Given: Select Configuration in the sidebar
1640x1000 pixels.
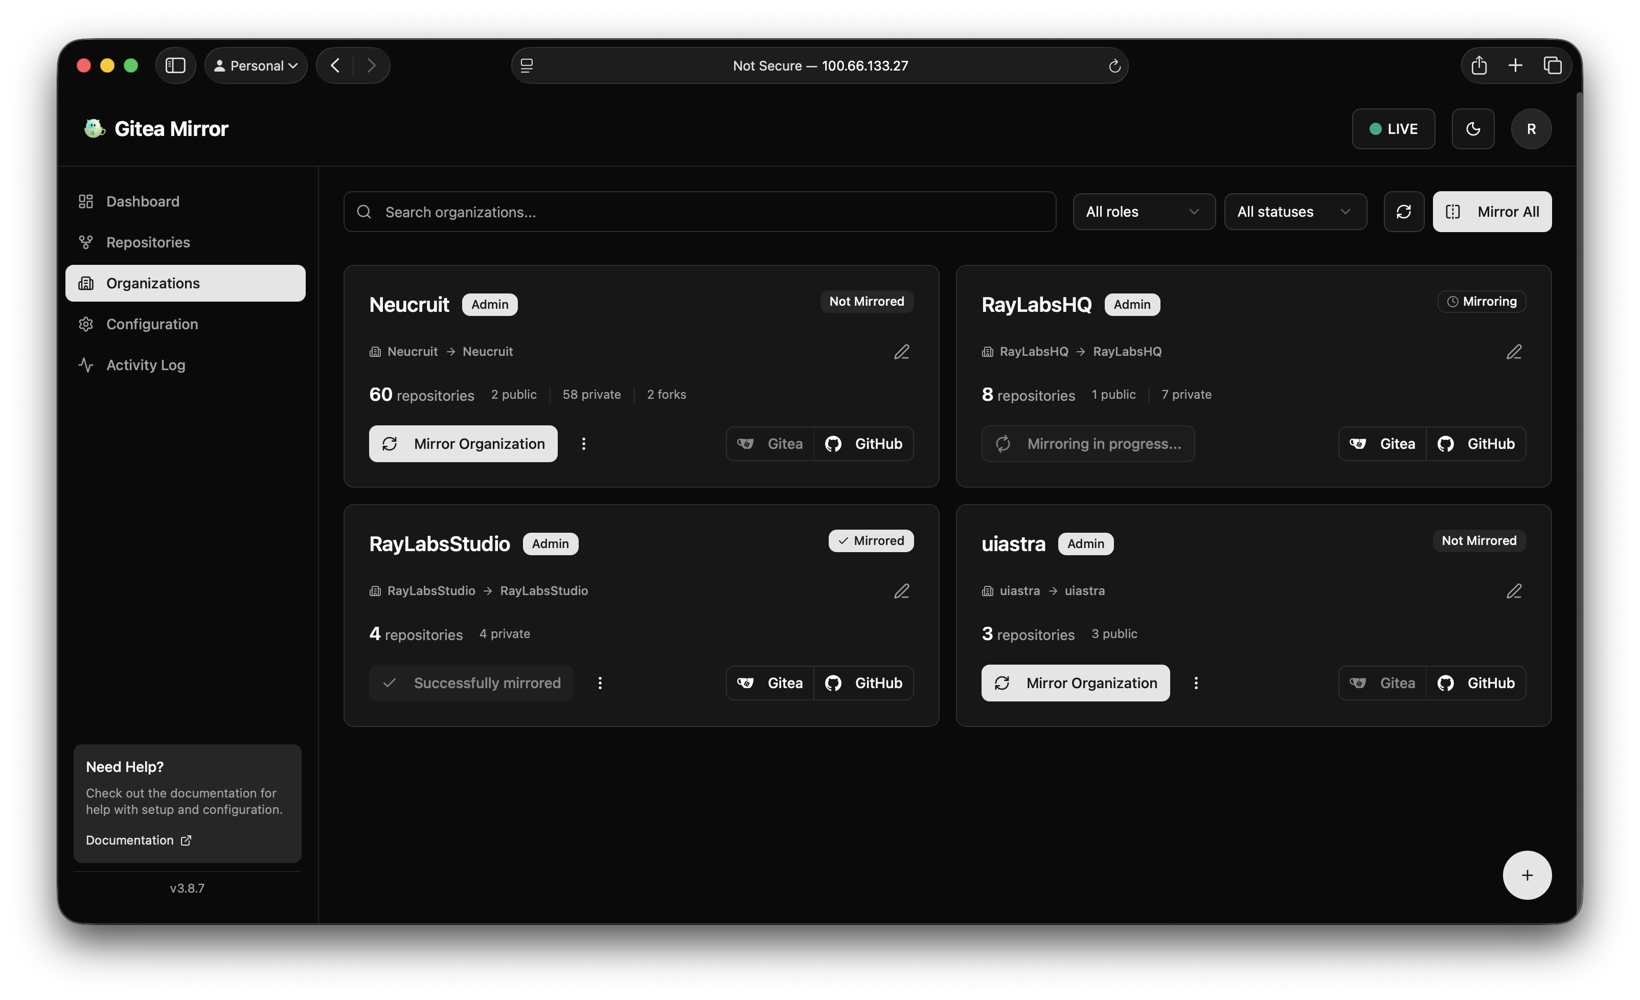Looking at the screenshot, I should point(152,324).
